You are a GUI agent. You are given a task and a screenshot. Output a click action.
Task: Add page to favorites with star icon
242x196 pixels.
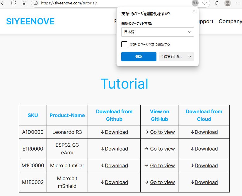204,3
